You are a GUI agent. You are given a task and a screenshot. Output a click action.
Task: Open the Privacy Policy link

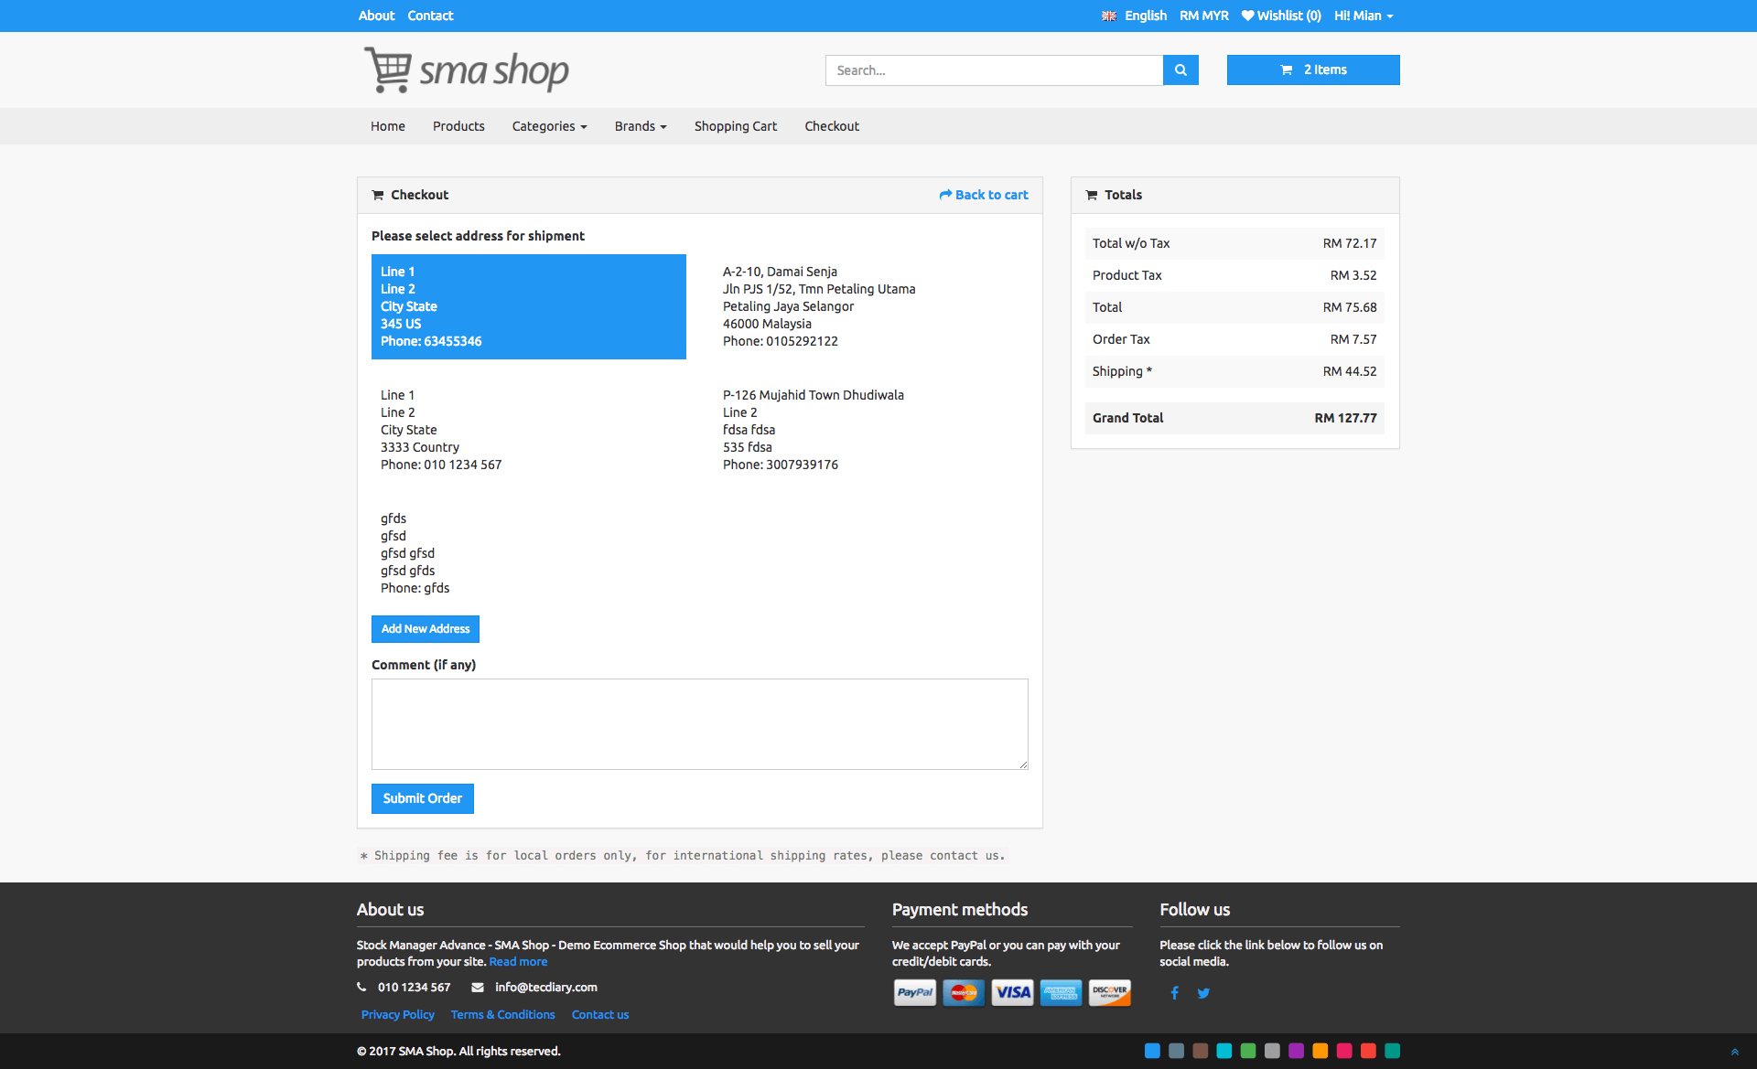(397, 1015)
